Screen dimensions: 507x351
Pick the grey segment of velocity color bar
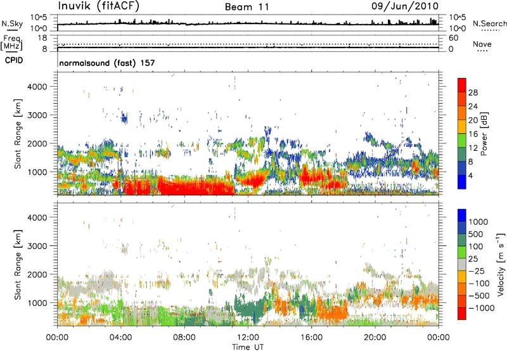point(462,264)
